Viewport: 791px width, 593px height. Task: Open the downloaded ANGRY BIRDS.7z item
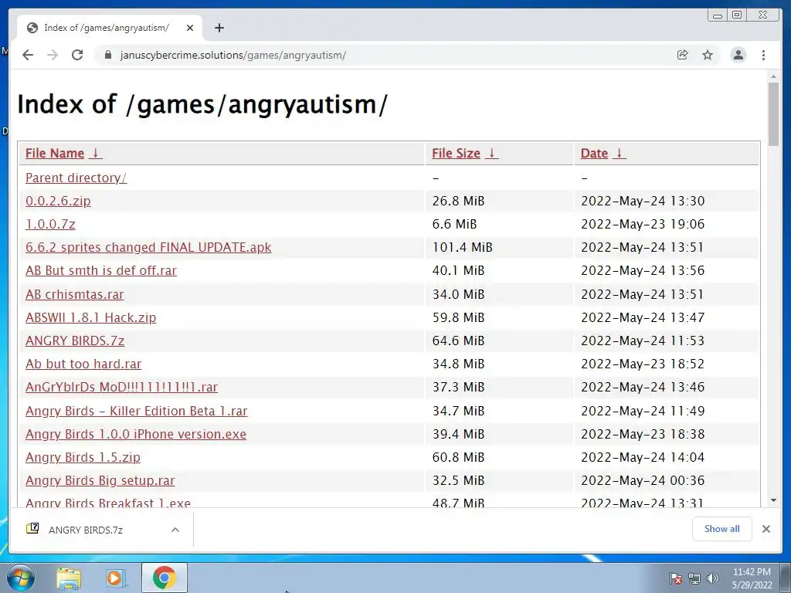(86, 530)
